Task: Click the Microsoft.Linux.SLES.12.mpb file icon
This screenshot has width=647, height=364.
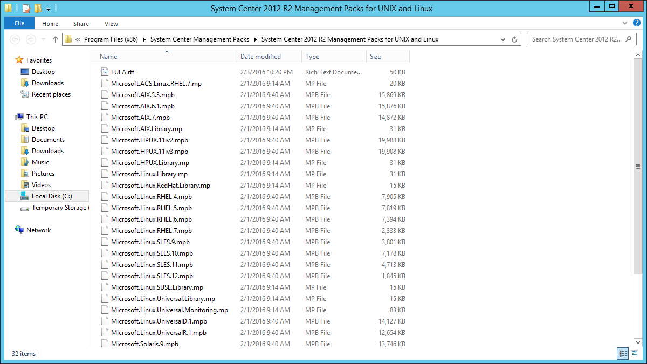Action: pos(105,276)
